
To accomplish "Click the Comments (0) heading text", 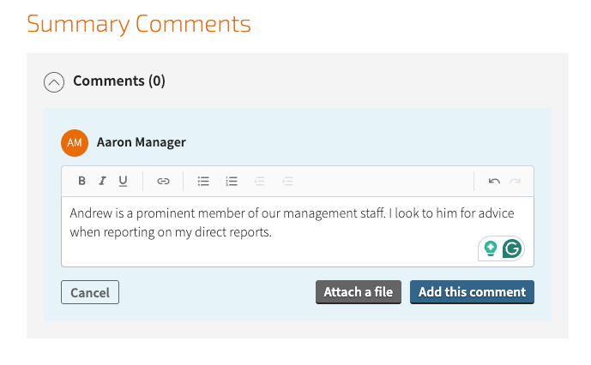I will click(119, 81).
